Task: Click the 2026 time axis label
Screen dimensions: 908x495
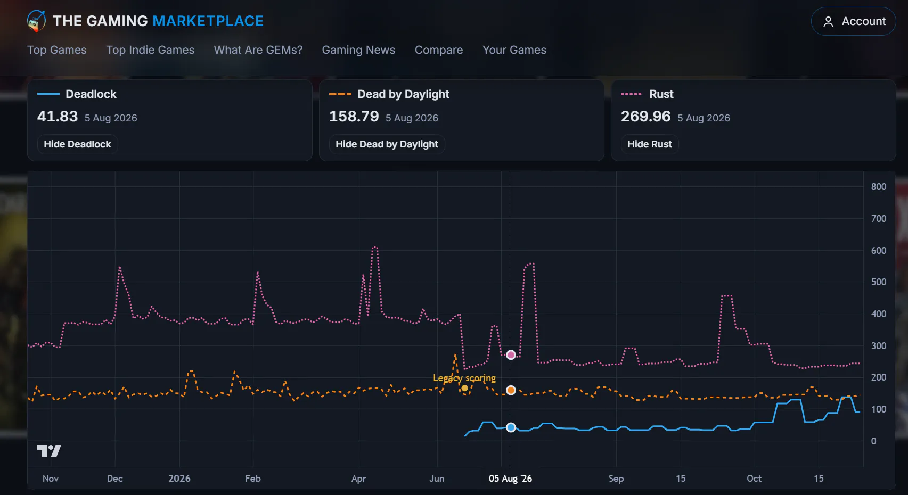Action: tap(179, 478)
